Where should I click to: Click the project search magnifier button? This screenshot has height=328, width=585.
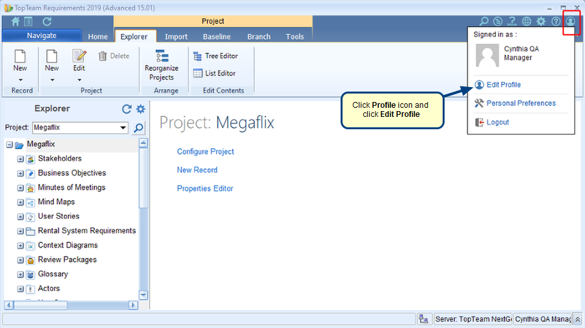(138, 128)
